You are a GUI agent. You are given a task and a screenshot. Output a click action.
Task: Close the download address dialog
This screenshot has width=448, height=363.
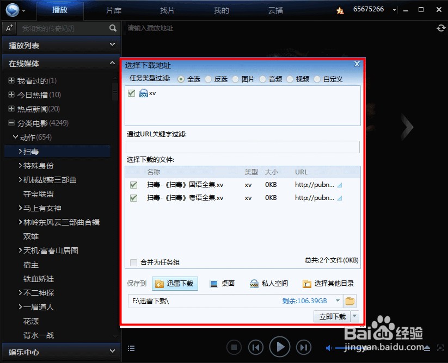coord(357,64)
